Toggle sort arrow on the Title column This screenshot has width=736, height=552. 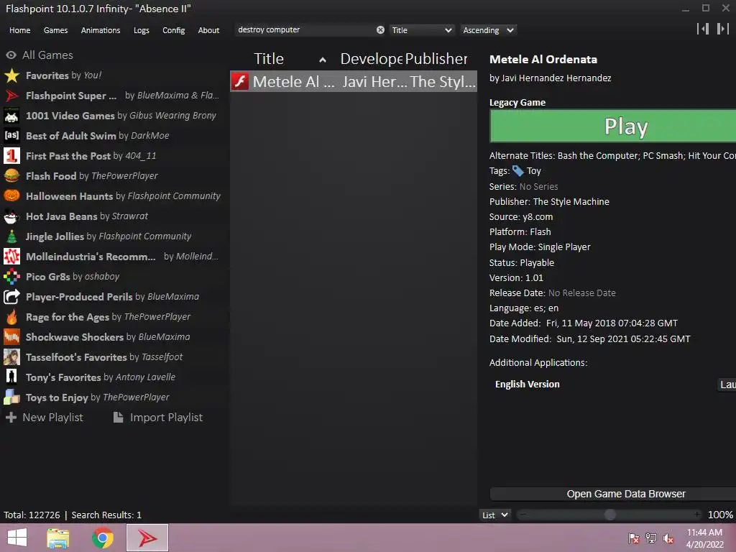323,60
